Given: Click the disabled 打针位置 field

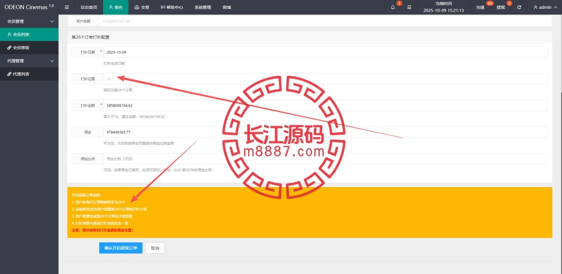Looking at the screenshot, I should [325, 79].
